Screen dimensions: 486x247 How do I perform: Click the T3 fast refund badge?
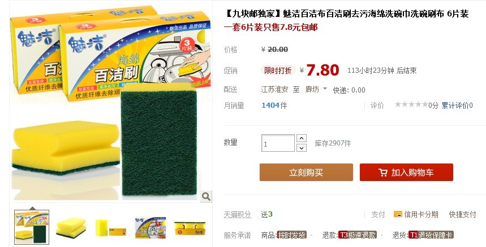point(357,235)
